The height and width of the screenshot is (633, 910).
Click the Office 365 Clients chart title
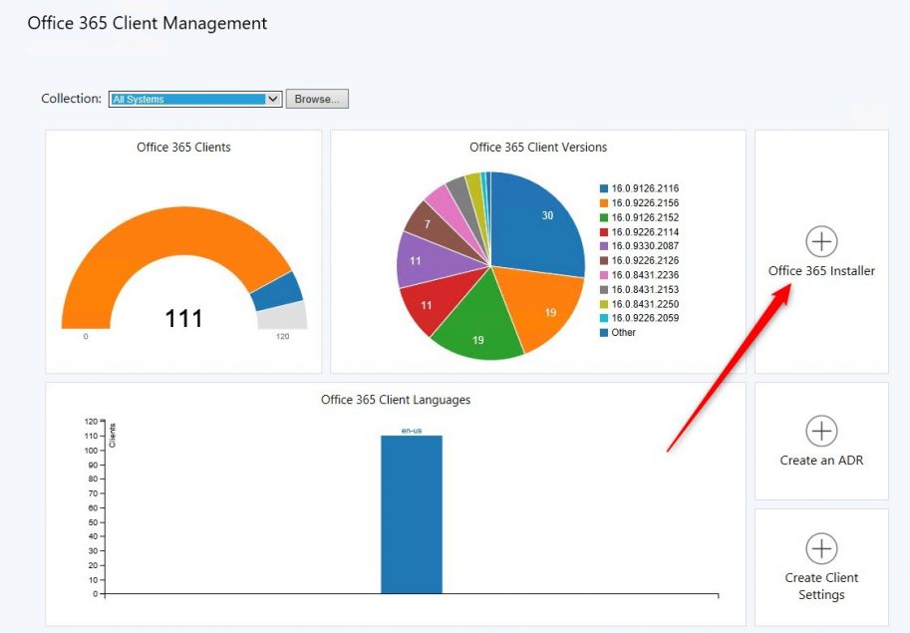tap(183, 148)
